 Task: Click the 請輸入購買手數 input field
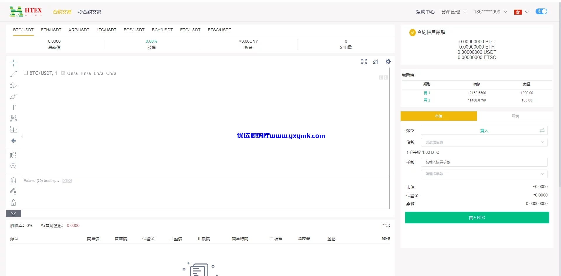pyautogui.click(x=484, y=162)
